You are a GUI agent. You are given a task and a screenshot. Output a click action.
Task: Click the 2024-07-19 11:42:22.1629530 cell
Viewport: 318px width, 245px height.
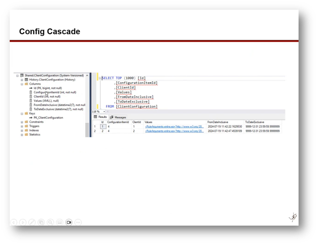click(x=225, y=126)
